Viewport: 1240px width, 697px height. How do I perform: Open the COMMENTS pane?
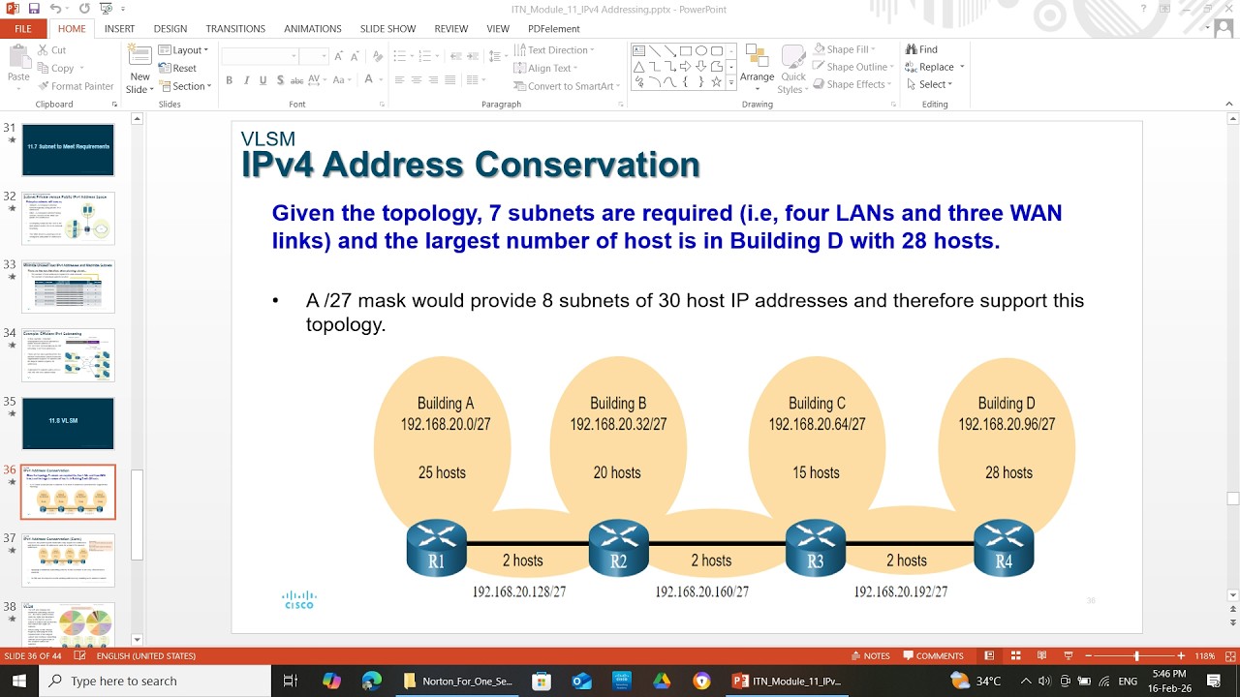click(932, 656)
